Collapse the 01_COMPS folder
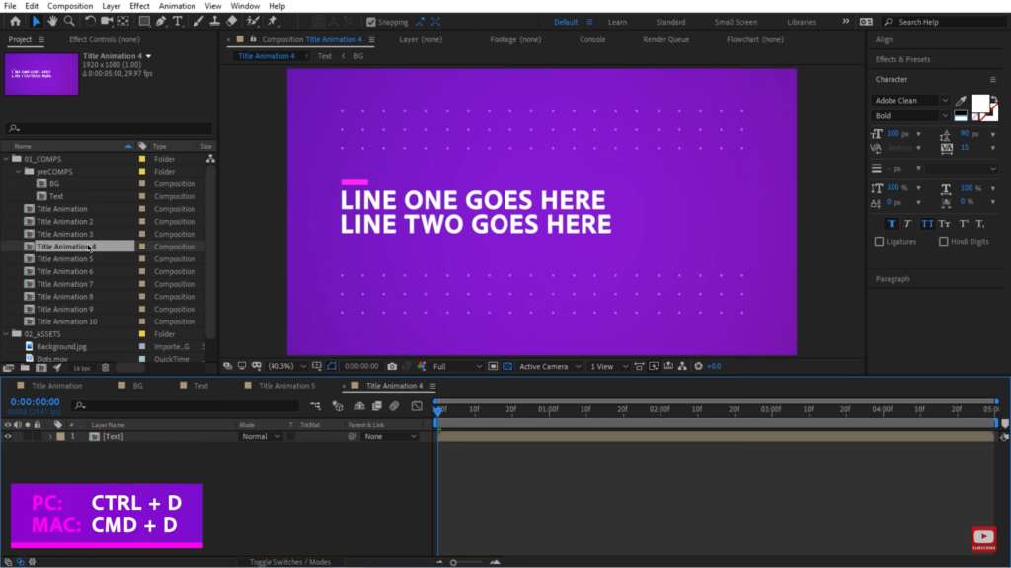1011x568 pixels. pos(7,159)
